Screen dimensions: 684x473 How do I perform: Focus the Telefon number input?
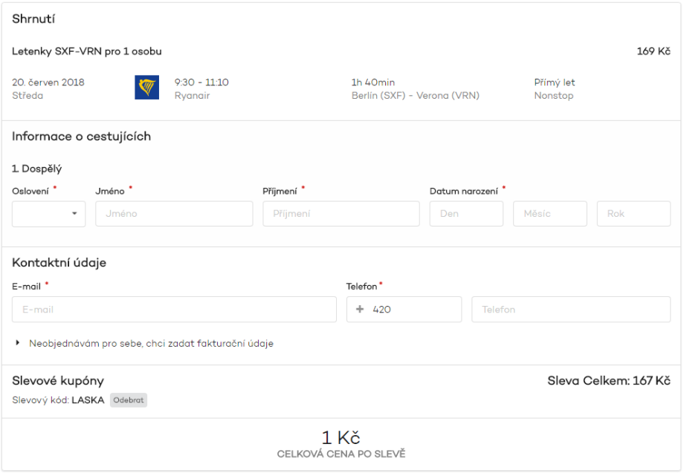pos(570,310)
